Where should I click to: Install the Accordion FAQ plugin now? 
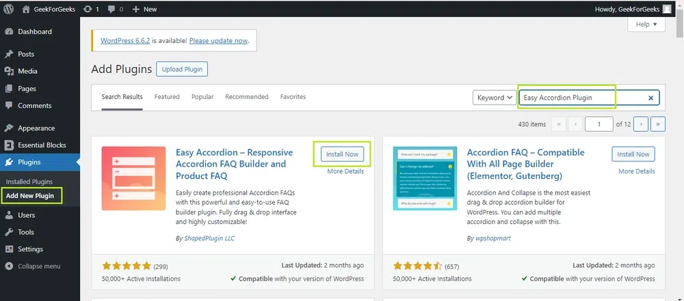click(x=633, y=154)
